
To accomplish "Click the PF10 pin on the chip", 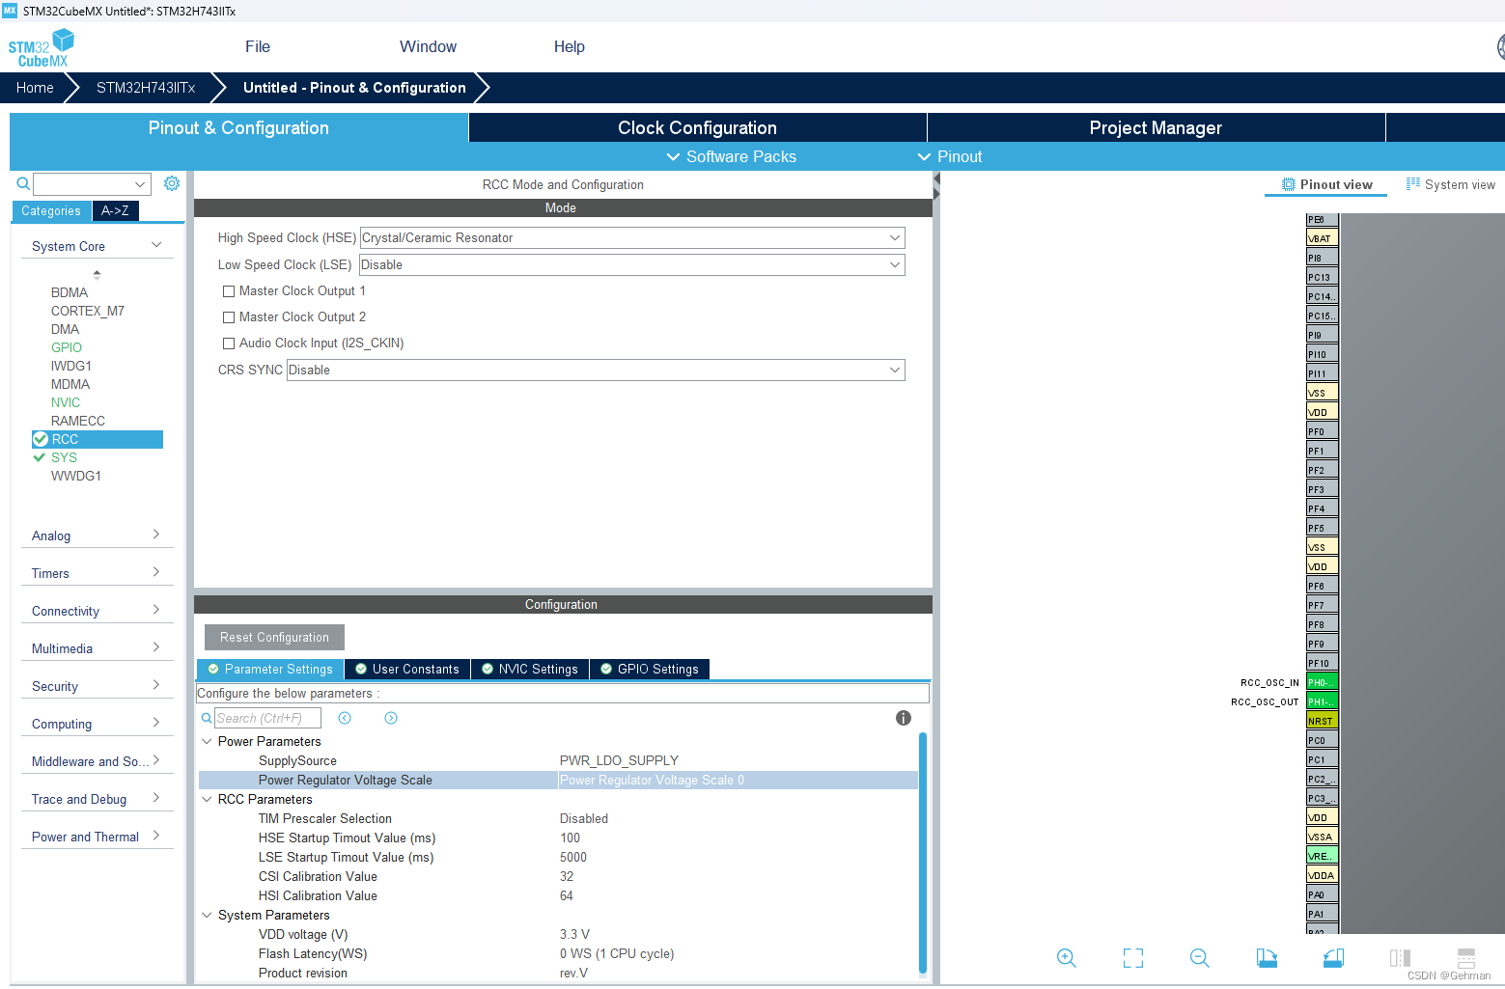I will 1322,663.
